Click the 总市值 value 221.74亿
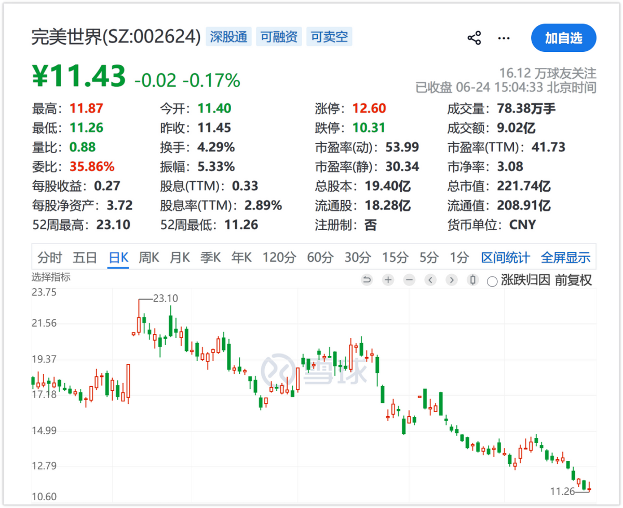623x508 pixels. click(x=524, y=186)
